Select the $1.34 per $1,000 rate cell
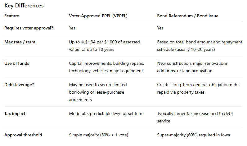247x146 pixels. point(104,45)
